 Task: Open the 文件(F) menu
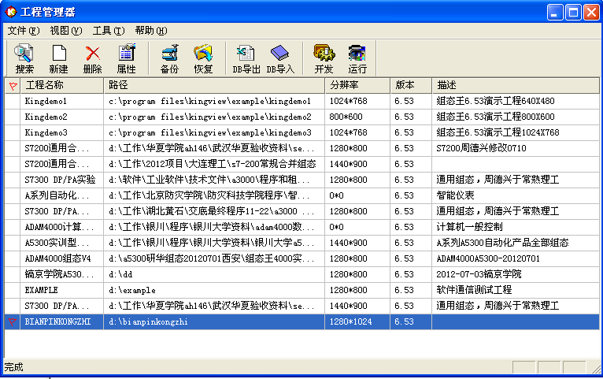24,31
